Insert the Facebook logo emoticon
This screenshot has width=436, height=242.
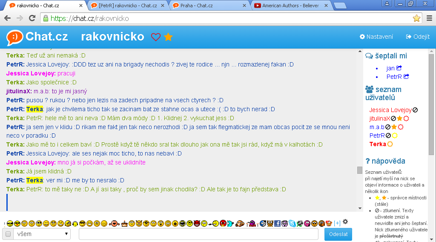277,223
